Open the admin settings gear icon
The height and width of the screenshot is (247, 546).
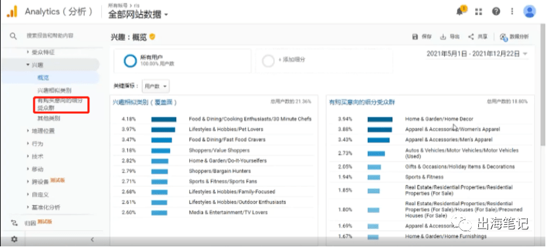(14, 239)
